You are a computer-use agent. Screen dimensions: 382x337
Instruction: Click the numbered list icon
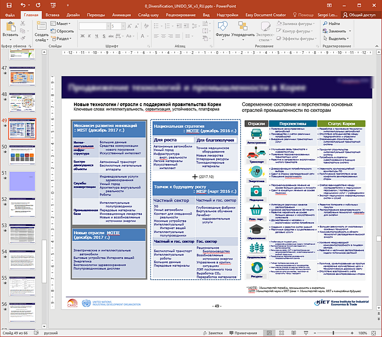coord(167,26)
